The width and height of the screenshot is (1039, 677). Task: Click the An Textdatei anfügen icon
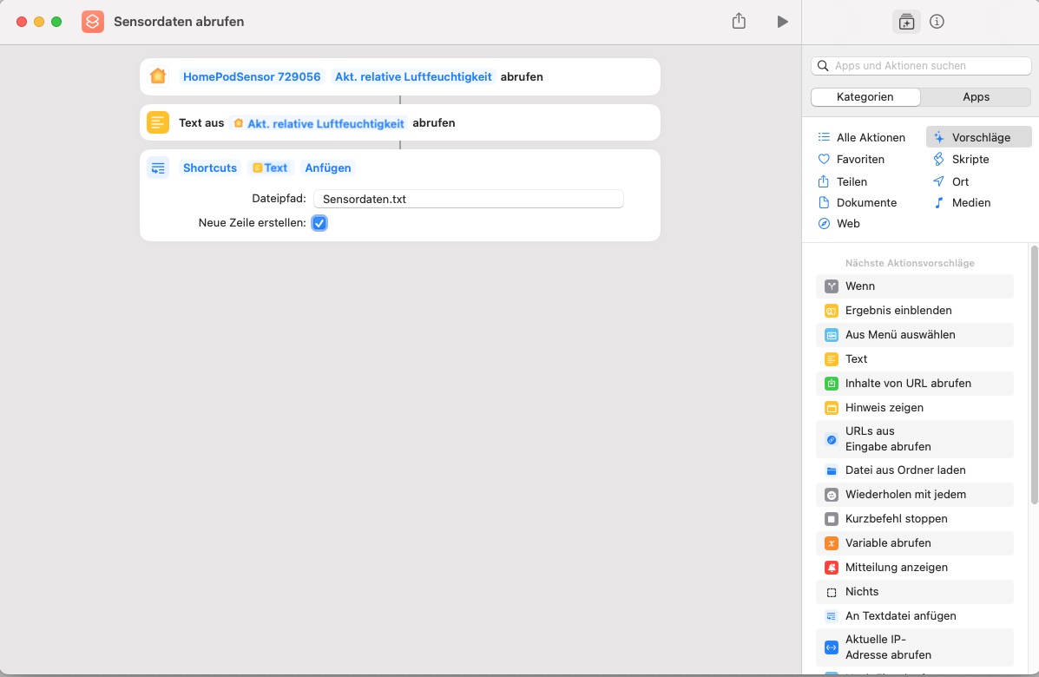coord(831,616)
